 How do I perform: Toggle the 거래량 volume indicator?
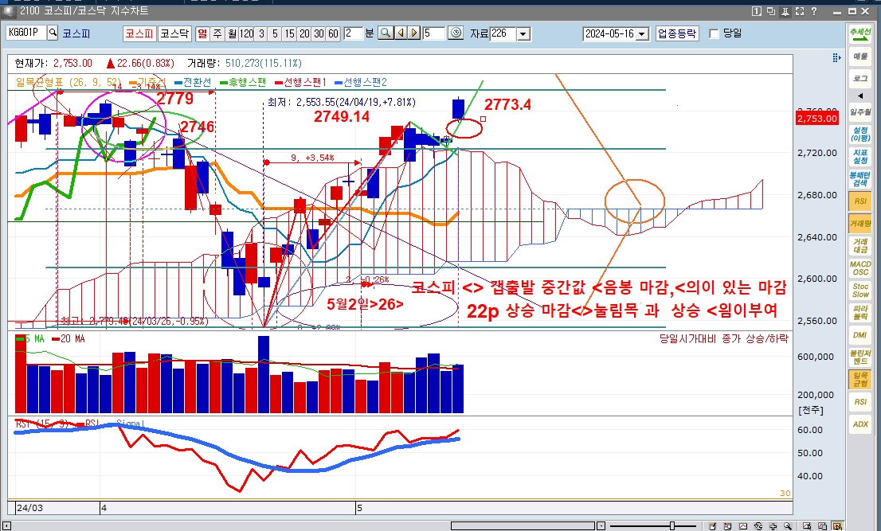(x=860, y=226)
